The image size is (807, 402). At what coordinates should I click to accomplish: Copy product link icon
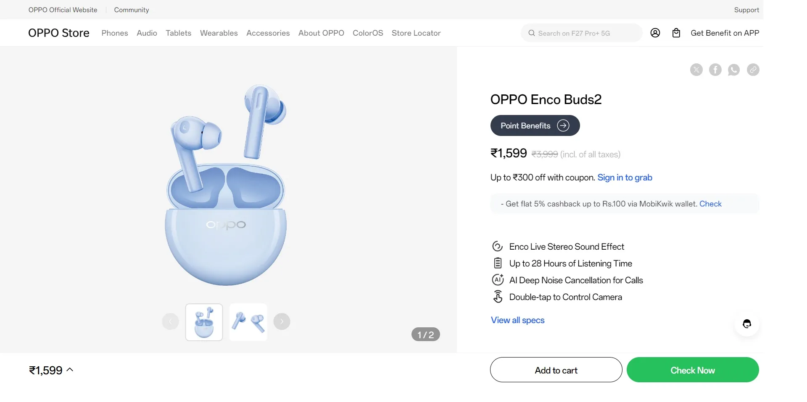click(x=753, y=70)
